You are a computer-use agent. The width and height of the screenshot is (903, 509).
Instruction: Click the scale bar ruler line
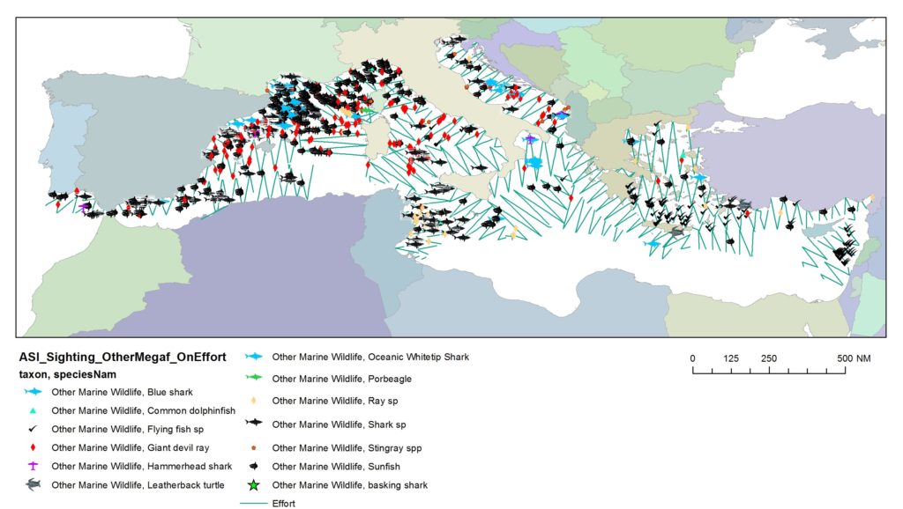[x=769, y=371]
